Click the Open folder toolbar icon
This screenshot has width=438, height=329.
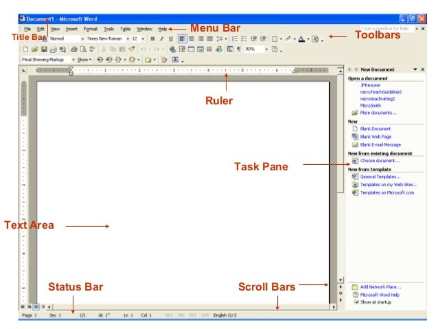coord(34,49)
